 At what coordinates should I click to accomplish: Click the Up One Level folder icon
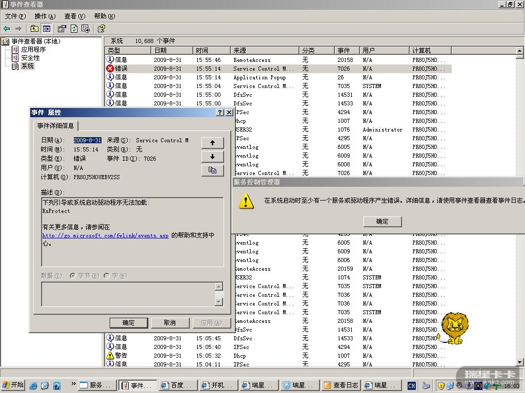34,29
